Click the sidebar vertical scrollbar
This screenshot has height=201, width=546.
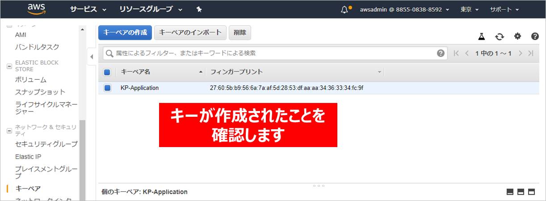point(82,156)
